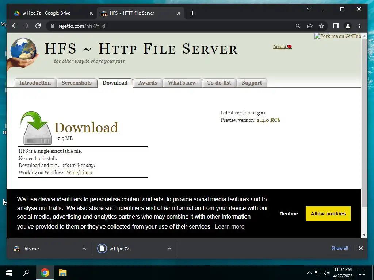The width and height of the screenshot is (374, 280).
Task: Close the HFS HTTP File Server tab
Action: click(x=178, y=13)
